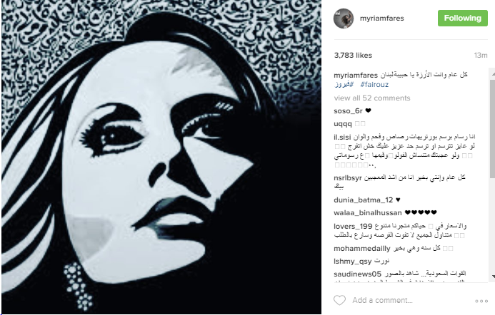The image size is (495, 315).
Task: Click the Arabic #فيروز hashtag
Action: (344, 84)
